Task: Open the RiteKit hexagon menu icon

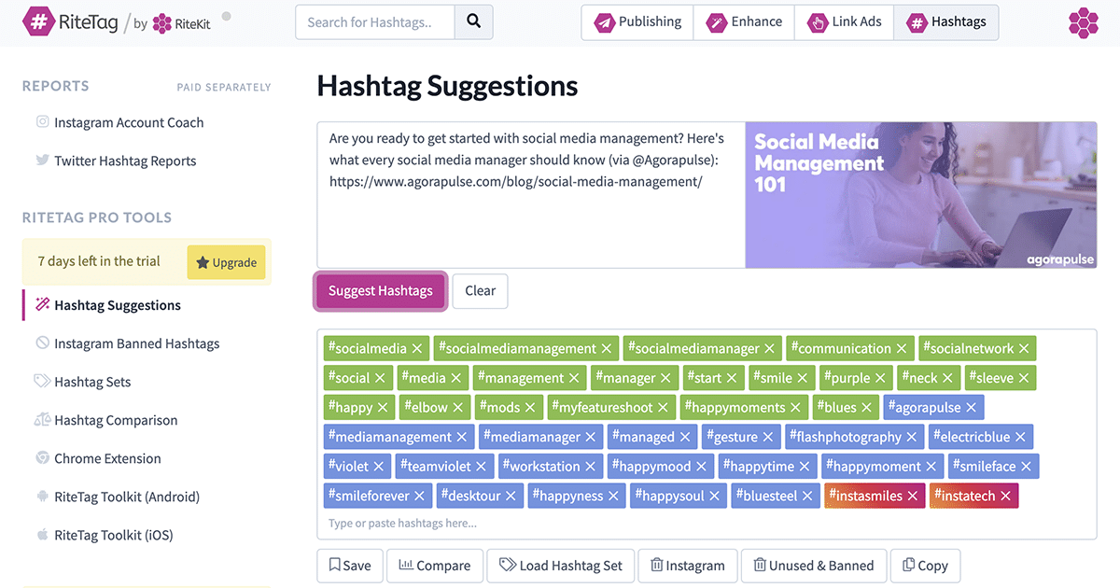Action: pos(1084,22)
